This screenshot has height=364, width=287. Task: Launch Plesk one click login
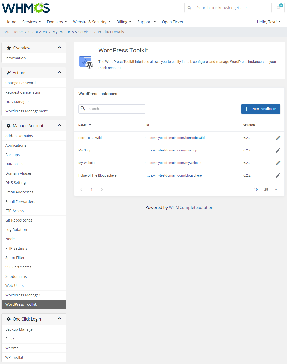pos(34,339)
